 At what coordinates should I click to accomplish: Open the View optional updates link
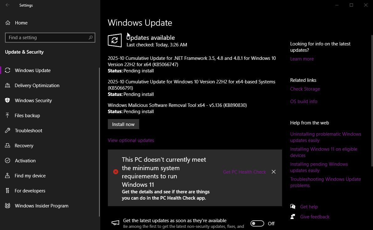pos(131,140)
